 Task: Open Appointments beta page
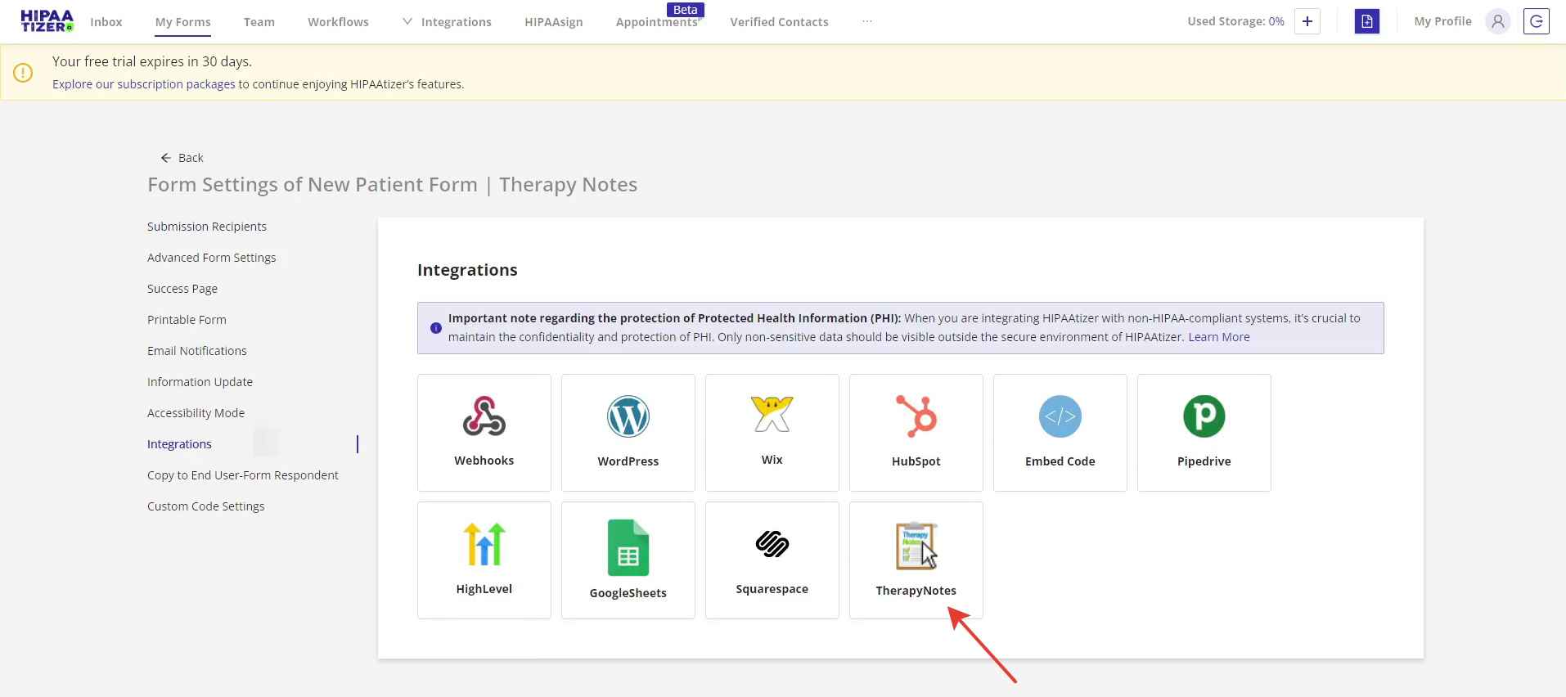657,22
